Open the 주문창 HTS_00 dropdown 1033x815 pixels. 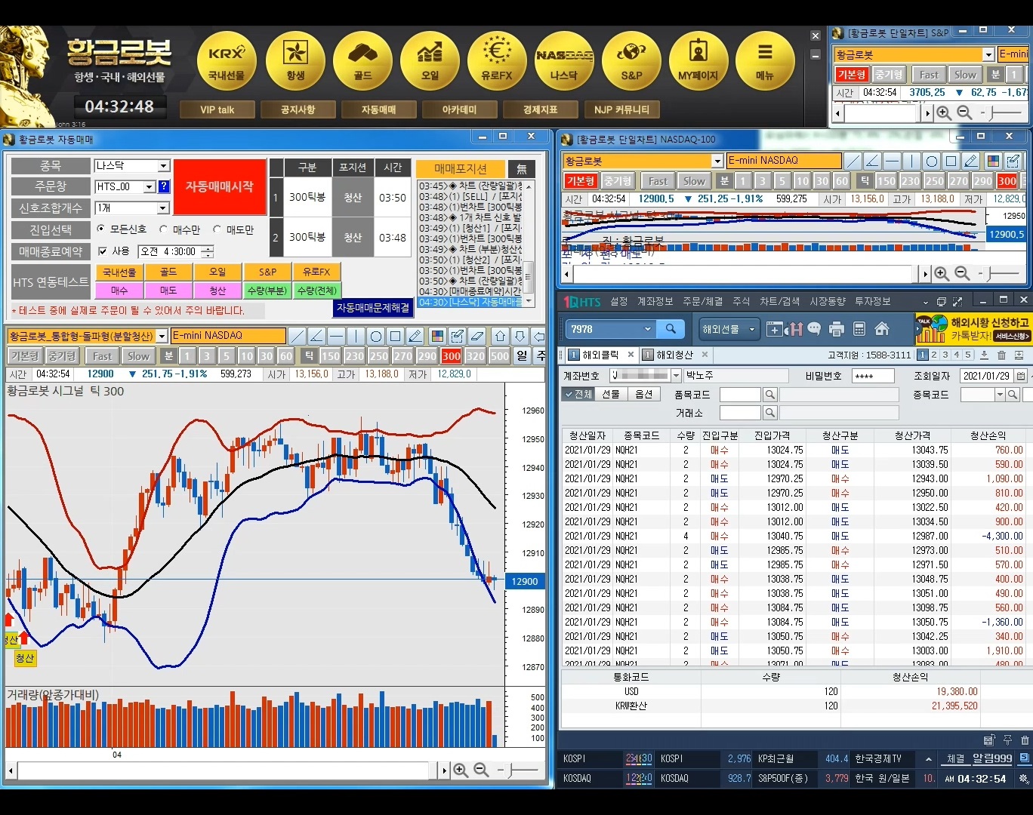[x=149, y=186]
